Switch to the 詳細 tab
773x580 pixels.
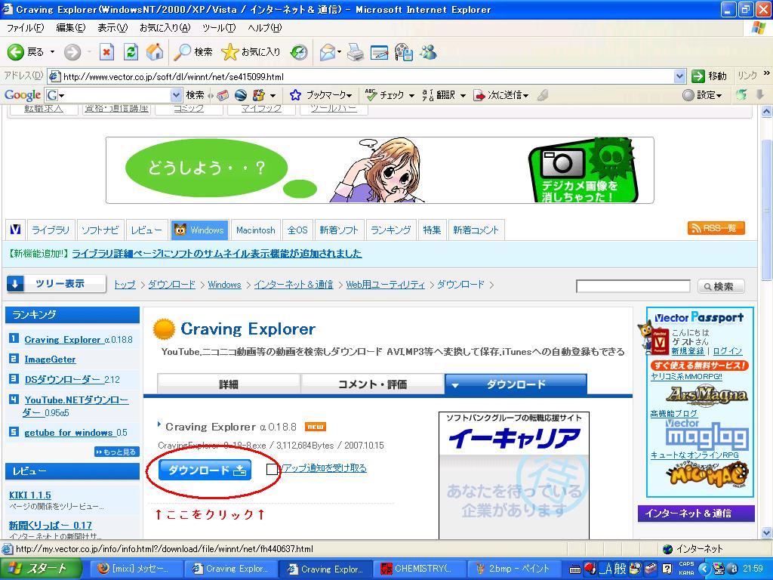coord(229,384)
